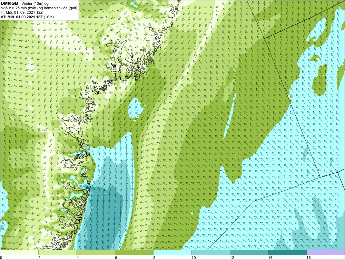Screen dimensions: 345x260
Task: Click the pale 0–2 legend color swatch
Action: coord(19,252)
